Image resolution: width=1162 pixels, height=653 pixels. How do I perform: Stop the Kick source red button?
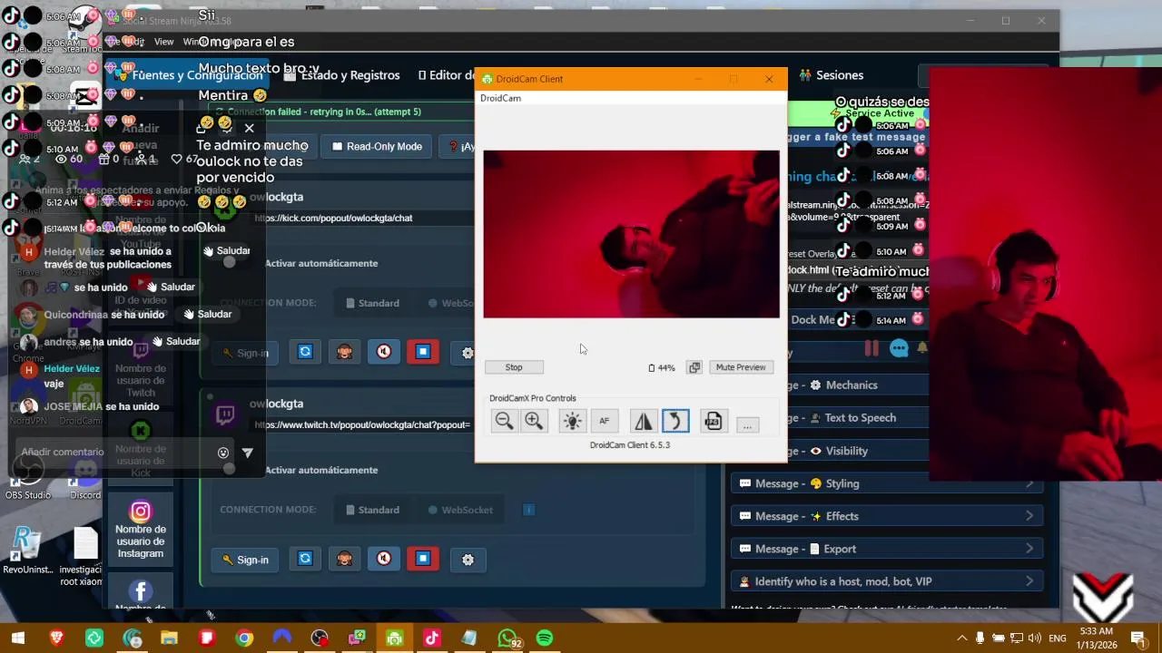click(x=423, y=351)
